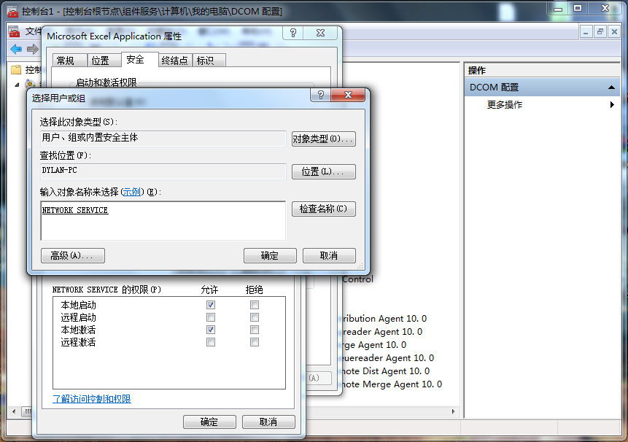The height and width of the screenshot is (442, 628).
Task: Click 取消 in permissions dialog
Action: (x=268, y=422)
